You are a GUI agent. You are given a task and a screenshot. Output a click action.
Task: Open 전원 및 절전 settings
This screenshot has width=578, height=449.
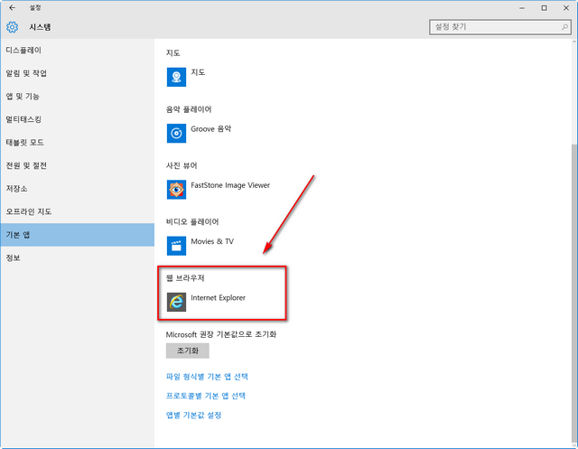click(78, 165)
